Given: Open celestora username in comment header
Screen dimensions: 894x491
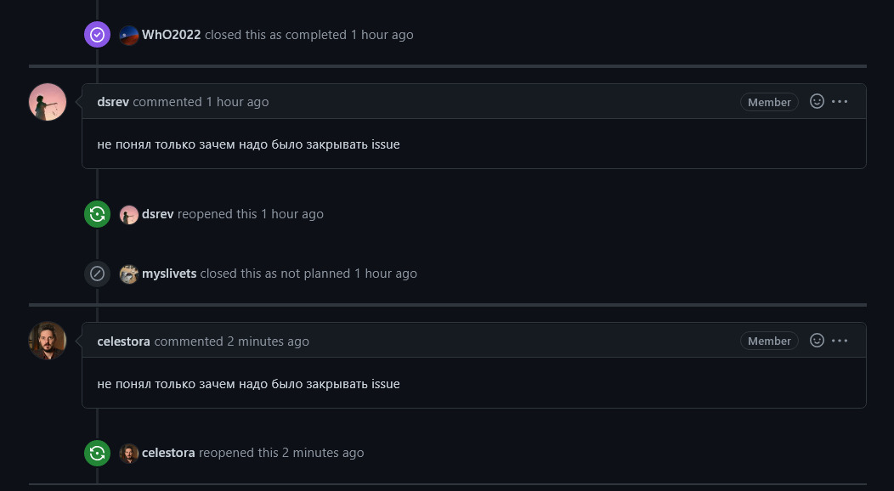Looking at the screenshot, I should coord(123,341).
